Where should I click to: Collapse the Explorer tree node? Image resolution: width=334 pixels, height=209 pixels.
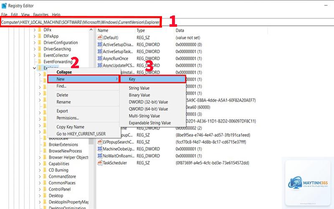[35, 68]
